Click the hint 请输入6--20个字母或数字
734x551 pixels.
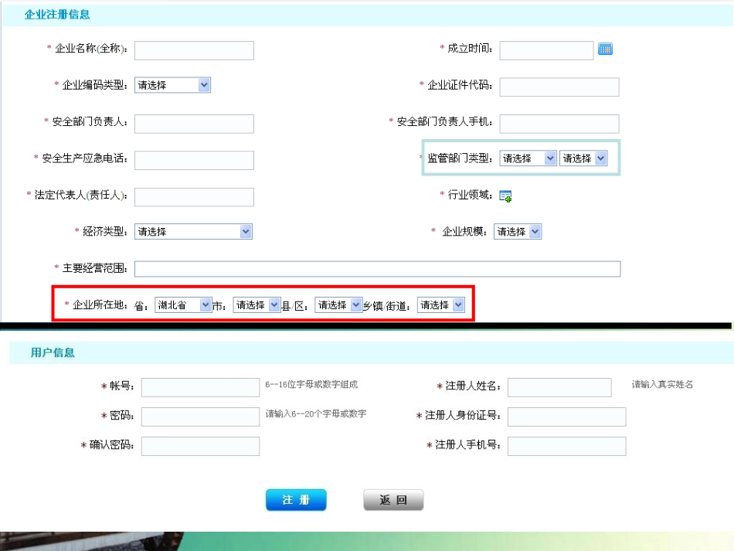coord(316,414)
